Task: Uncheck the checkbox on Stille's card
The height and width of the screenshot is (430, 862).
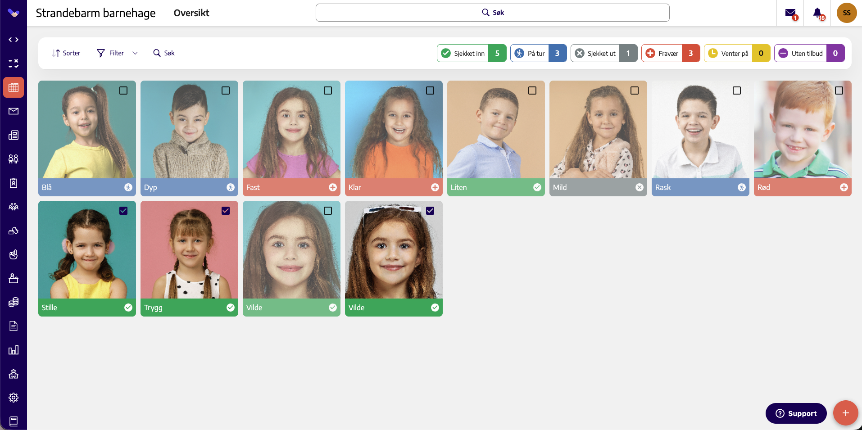Action: (x=123, y=211)
